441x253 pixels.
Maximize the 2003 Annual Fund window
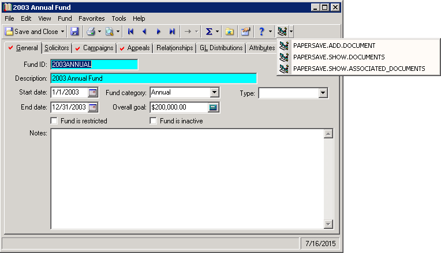324,7
